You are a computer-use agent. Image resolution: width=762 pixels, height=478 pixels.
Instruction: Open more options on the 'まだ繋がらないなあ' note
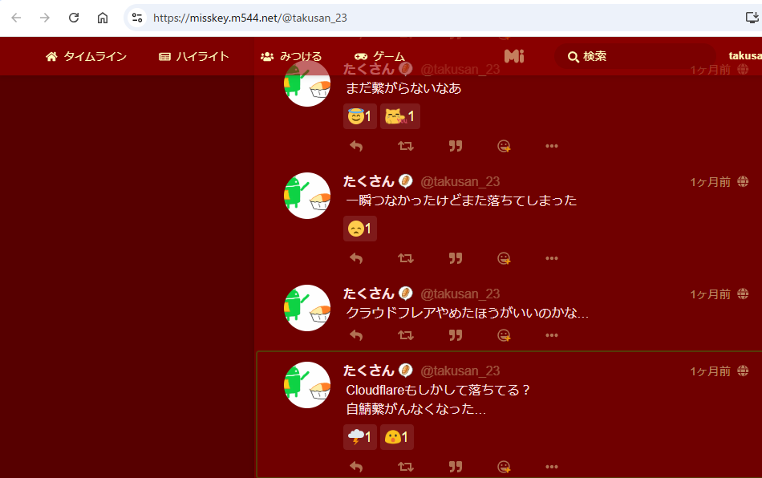pos(552,146)
